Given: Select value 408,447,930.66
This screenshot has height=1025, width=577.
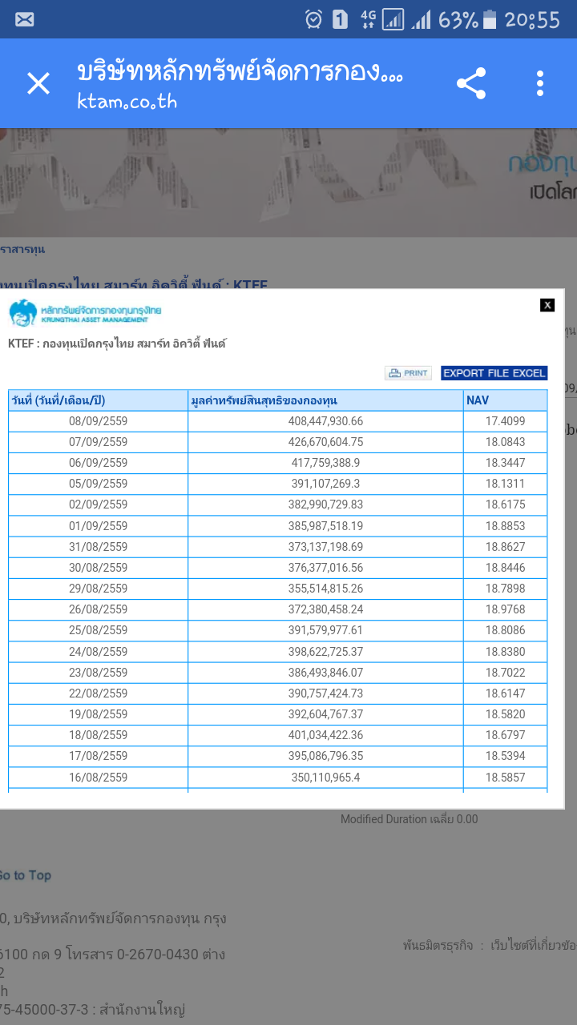Looking at the screenshot, I should [326, 421].
